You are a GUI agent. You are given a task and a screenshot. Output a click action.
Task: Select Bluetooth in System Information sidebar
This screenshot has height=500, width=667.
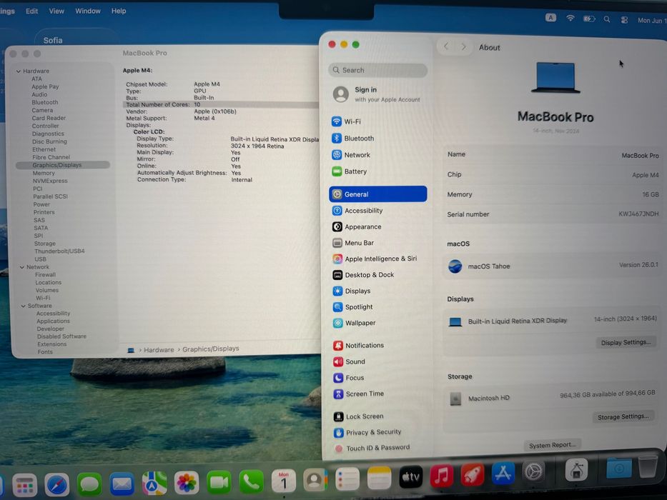[x=44, y=102]
